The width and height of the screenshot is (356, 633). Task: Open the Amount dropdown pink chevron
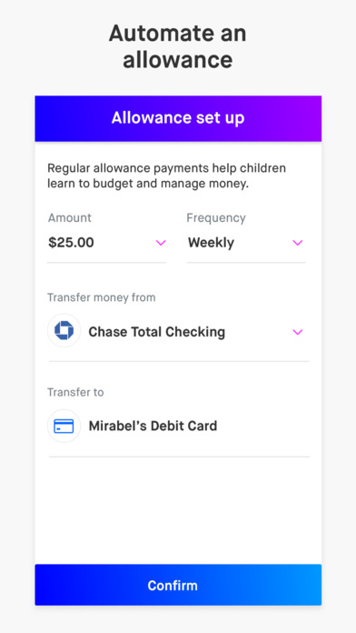(161, 243)
